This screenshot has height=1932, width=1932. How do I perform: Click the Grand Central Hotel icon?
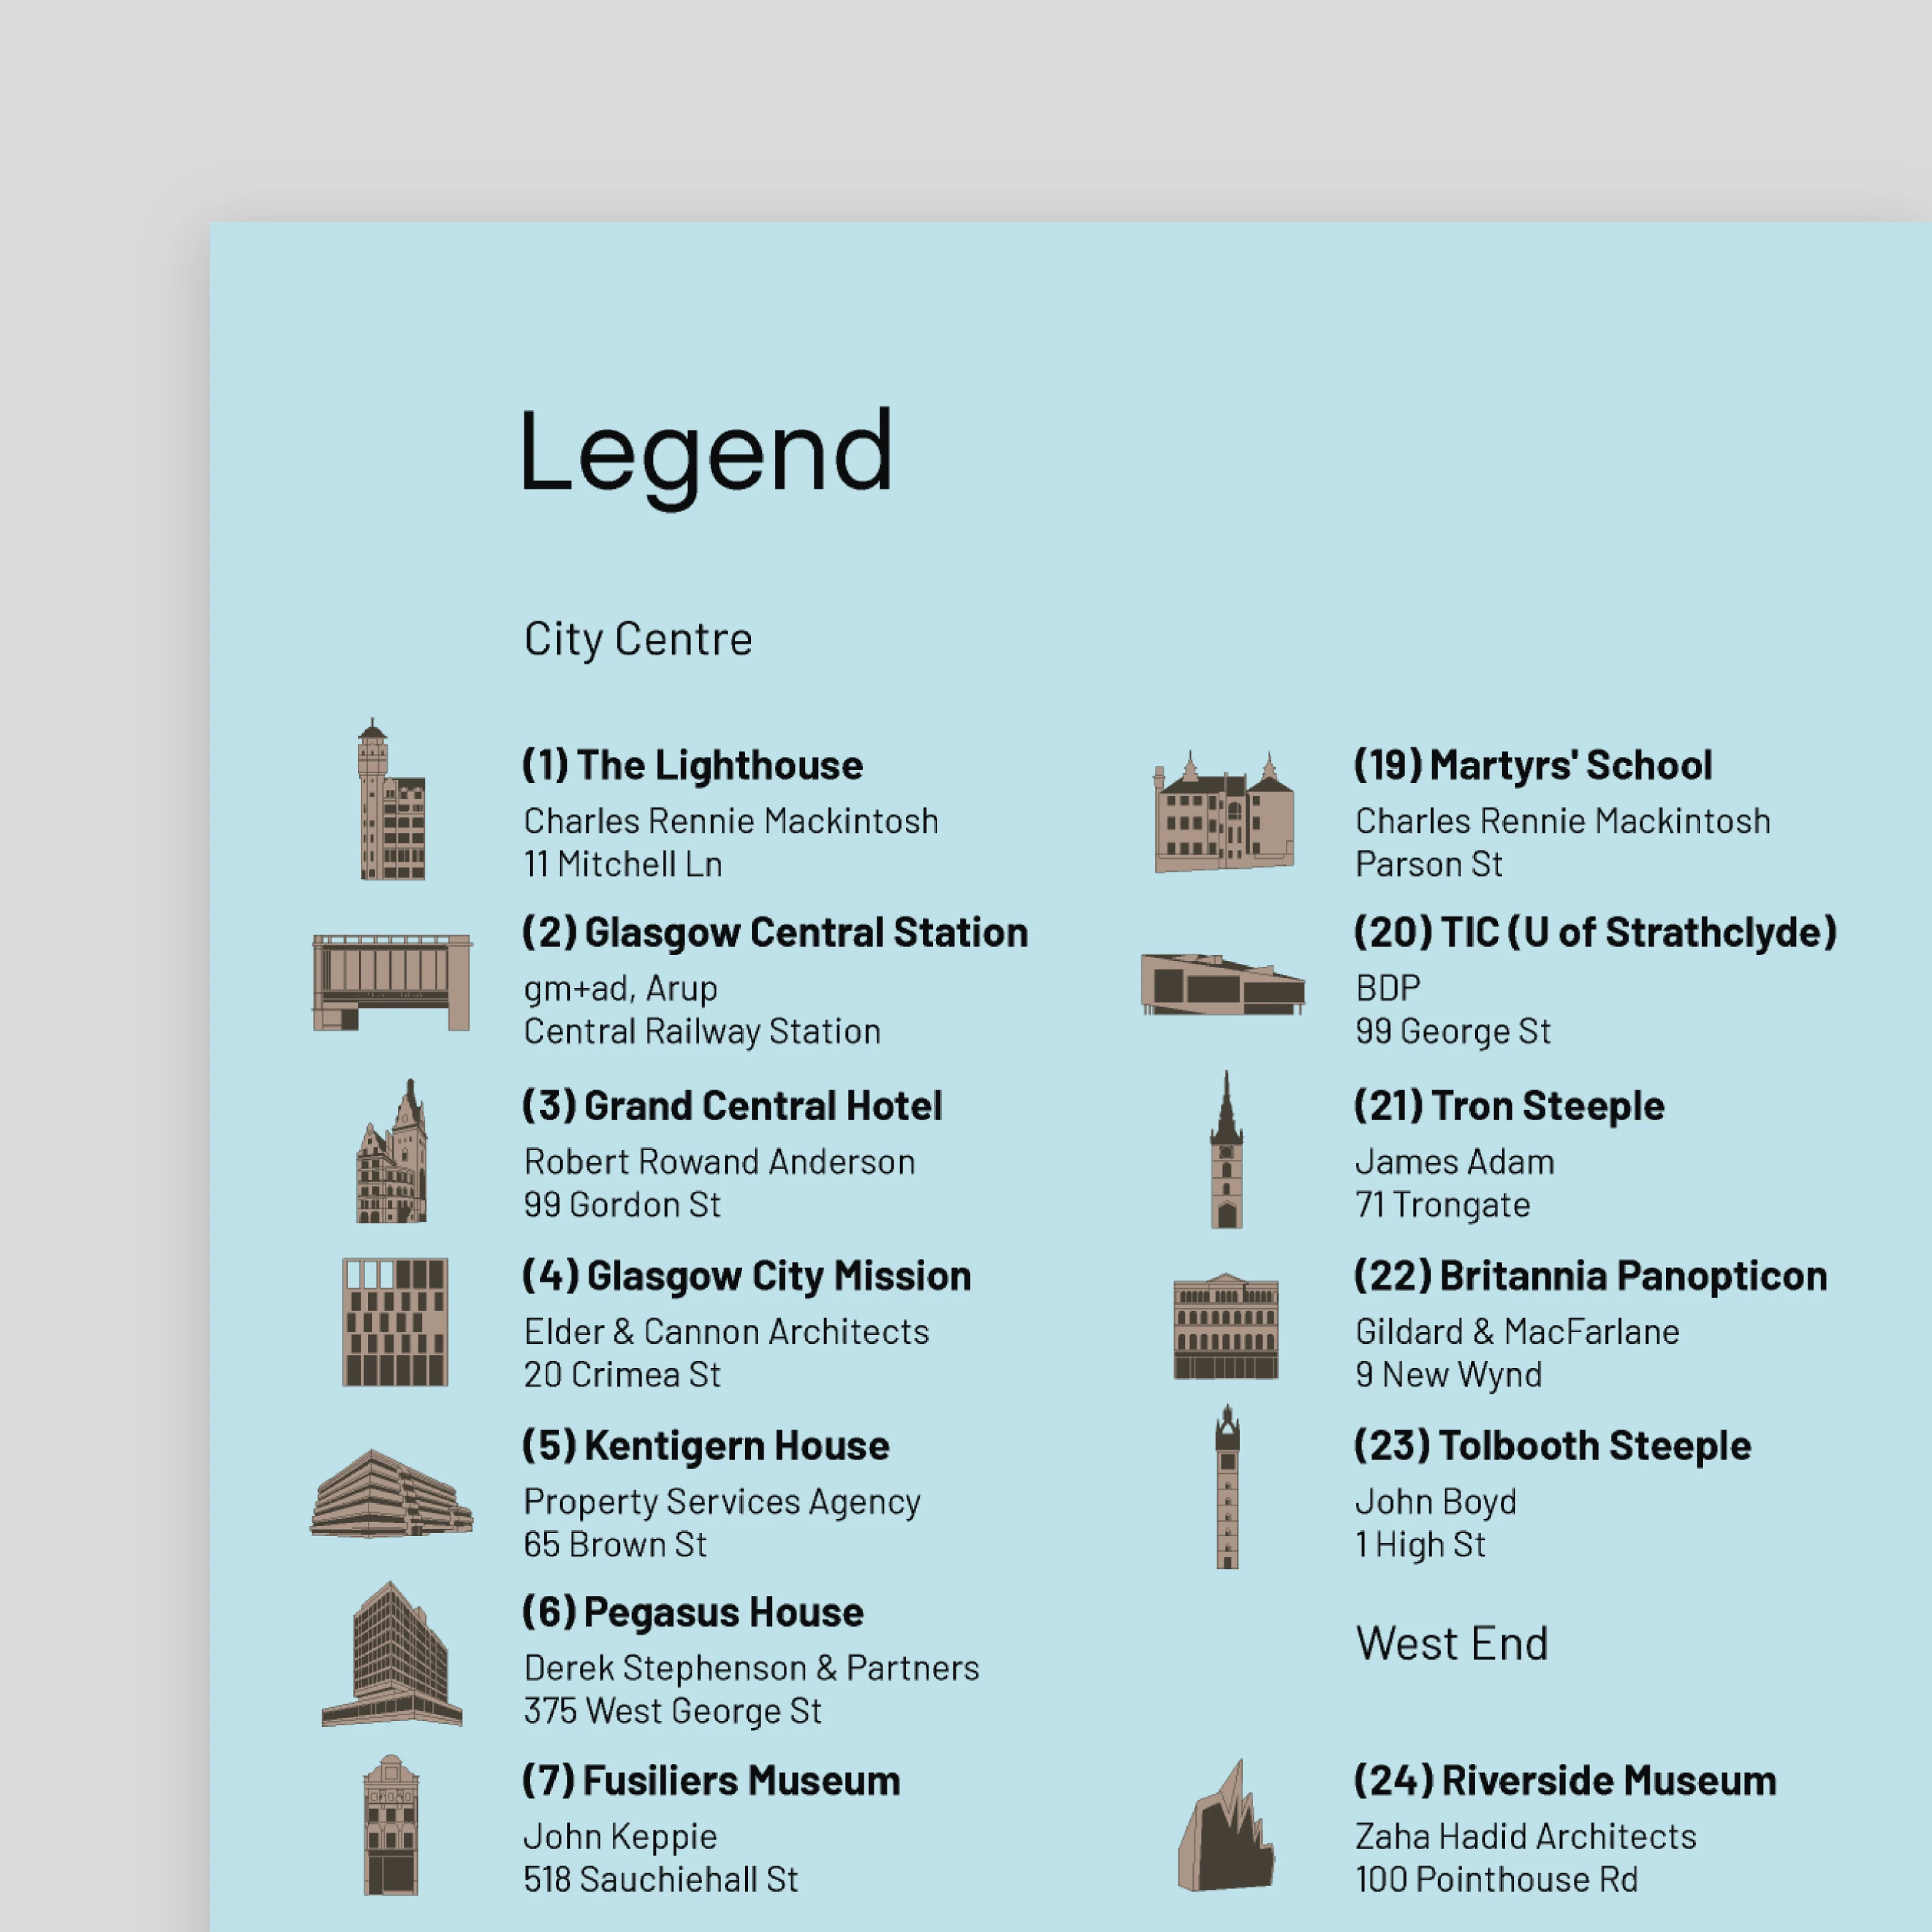click(x=392, y=1151)
